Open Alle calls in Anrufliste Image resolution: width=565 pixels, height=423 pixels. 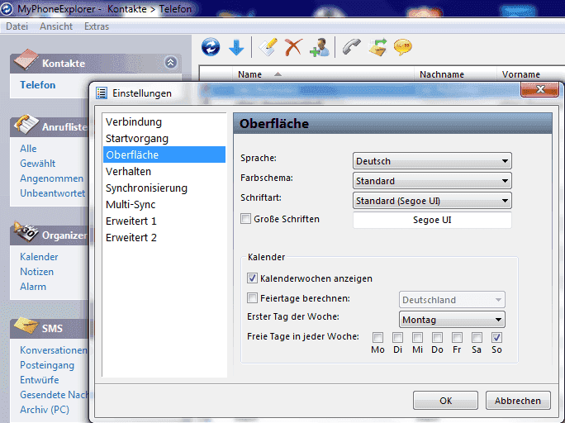28,149
